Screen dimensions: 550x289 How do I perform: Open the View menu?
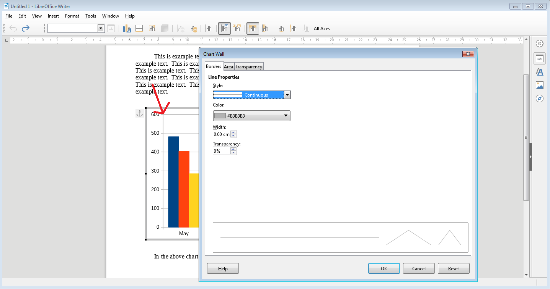click(x=37, y=16)
